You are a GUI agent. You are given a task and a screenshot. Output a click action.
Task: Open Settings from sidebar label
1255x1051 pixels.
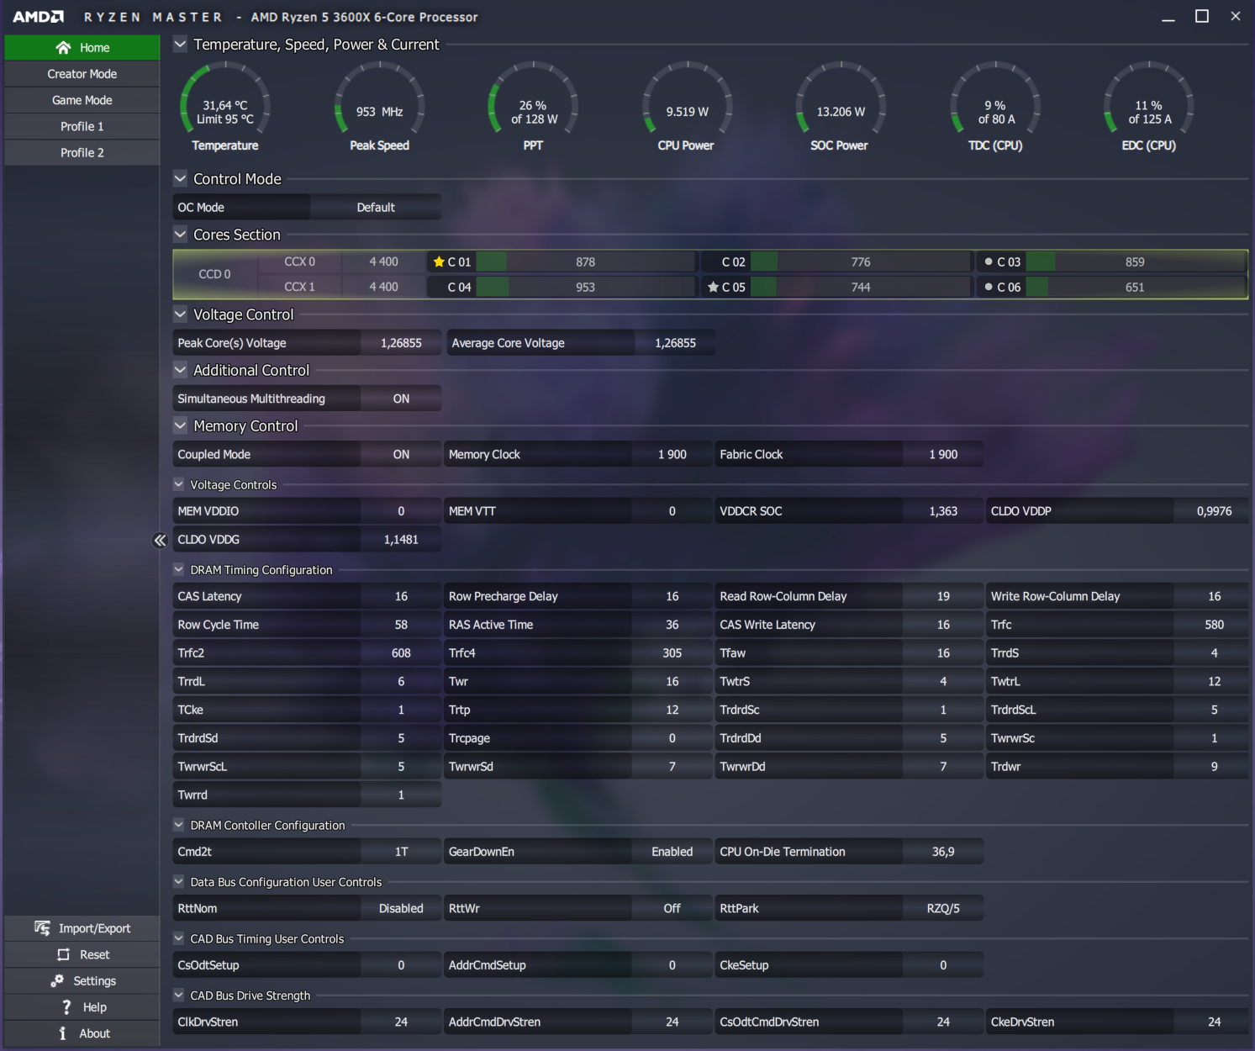click(x=94, y=981)
